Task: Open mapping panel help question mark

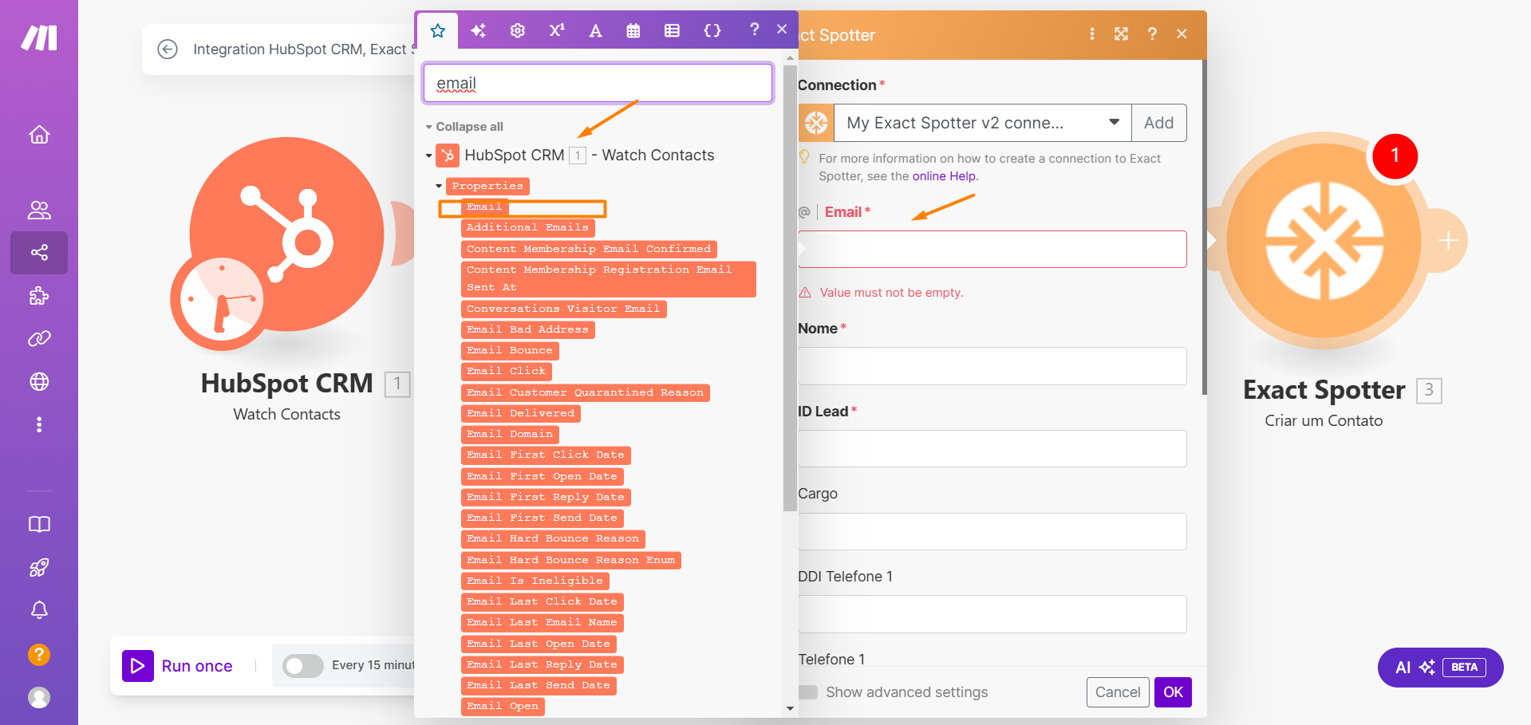Action: (x=754, y=30)
